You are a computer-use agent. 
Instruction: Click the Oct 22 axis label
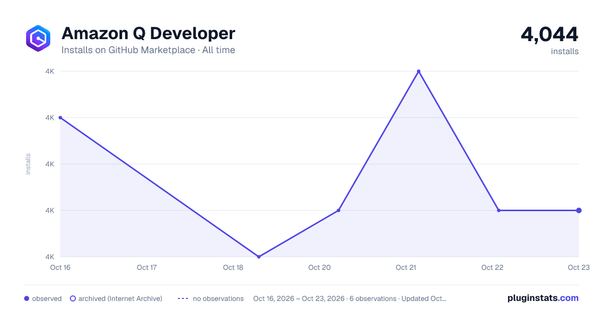click(x=492, y=267)
